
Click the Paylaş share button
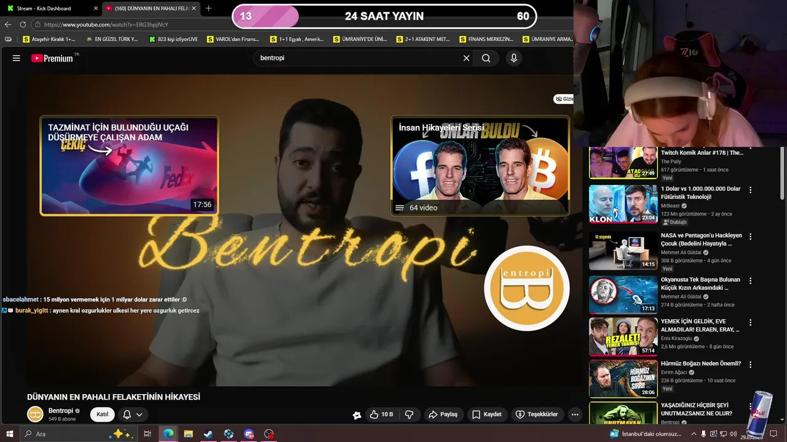tap(443, 414)
